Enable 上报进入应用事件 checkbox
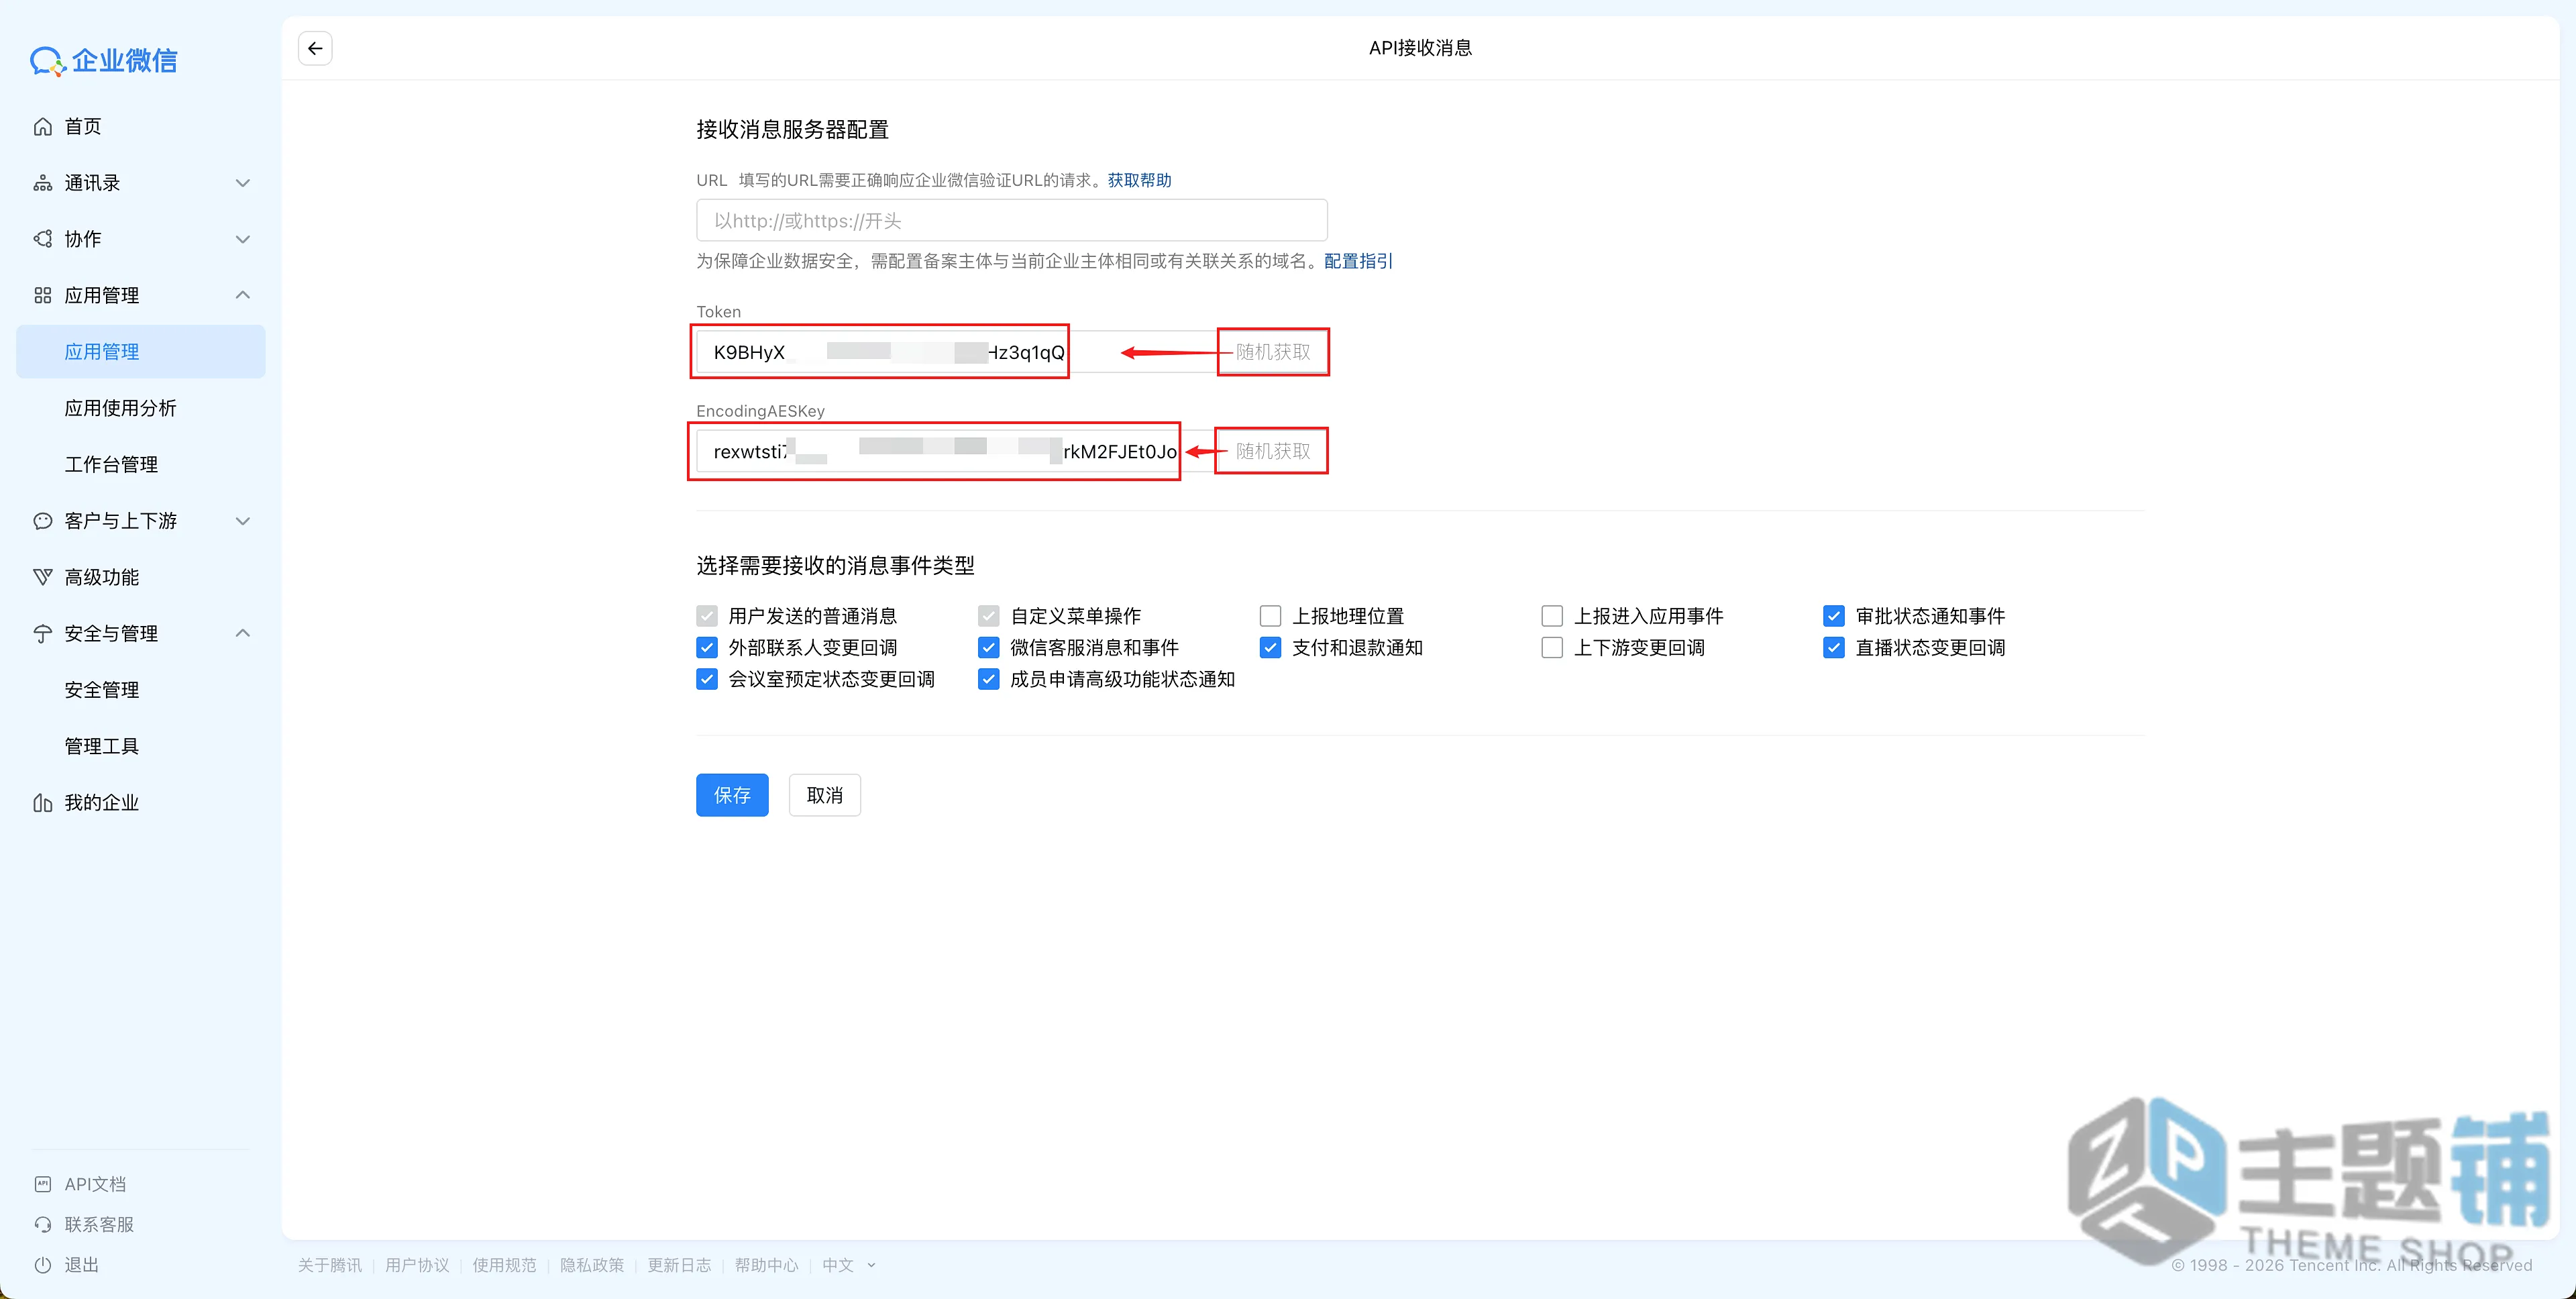Image resolution: width=2576 pixels, height=1299 pixels. point(1553,616)
